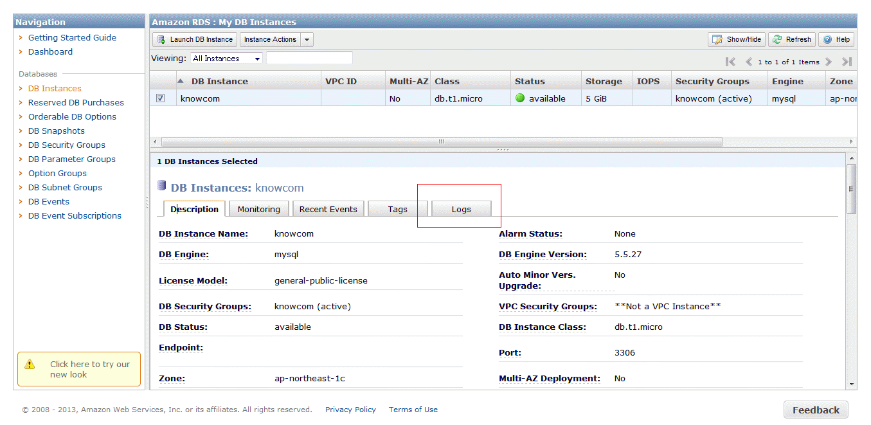
Task: Go to the next page of instances
Action: (829, 62)
